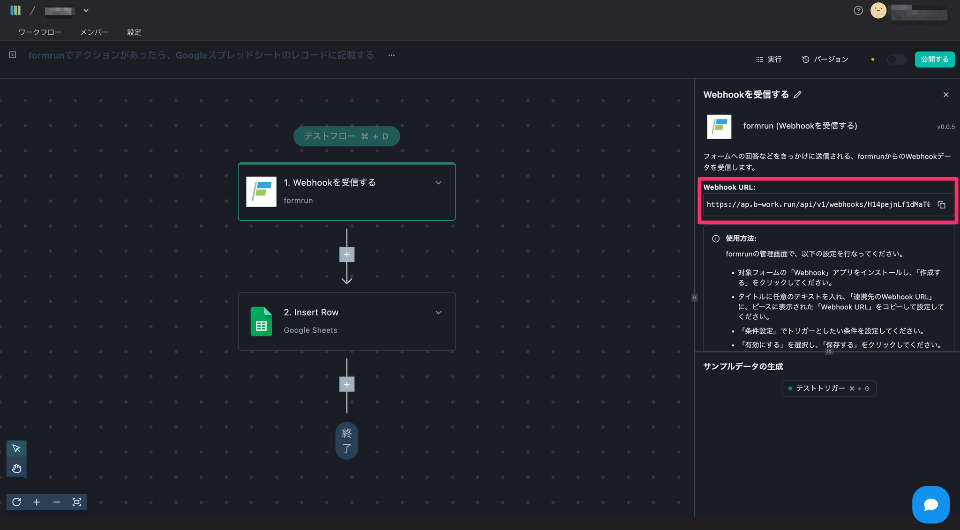Toggle the workflow enable switch

click(896, 60)
